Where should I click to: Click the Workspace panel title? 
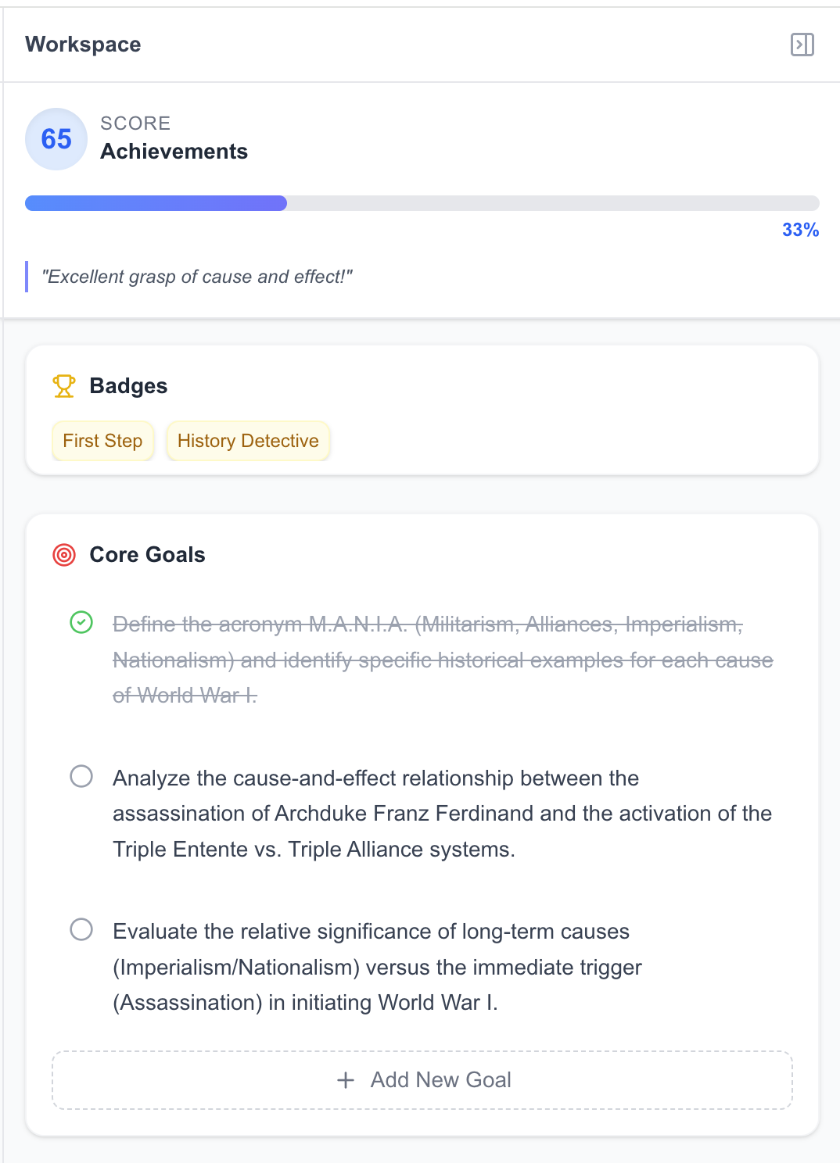pyautogui.click(x=83, y=45)
